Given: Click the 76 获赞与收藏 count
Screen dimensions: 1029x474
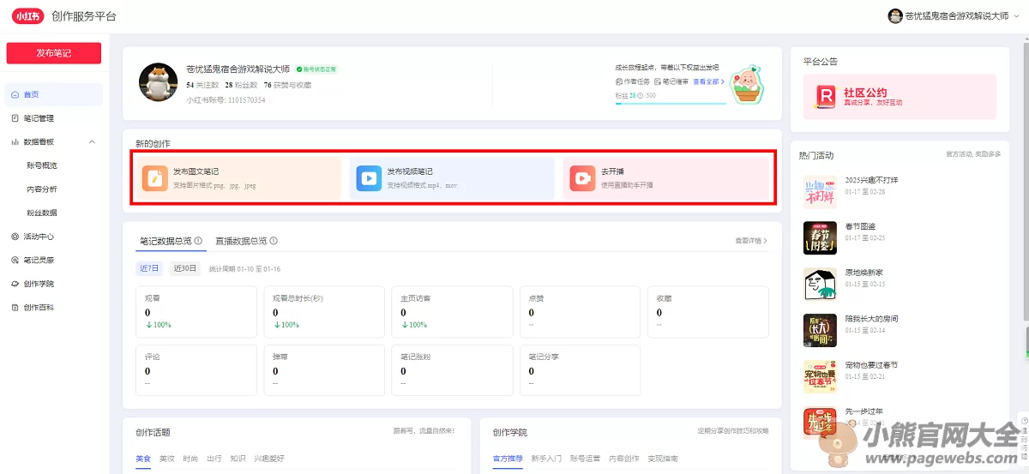Looking at the screenshot, I should coord(287,85).
